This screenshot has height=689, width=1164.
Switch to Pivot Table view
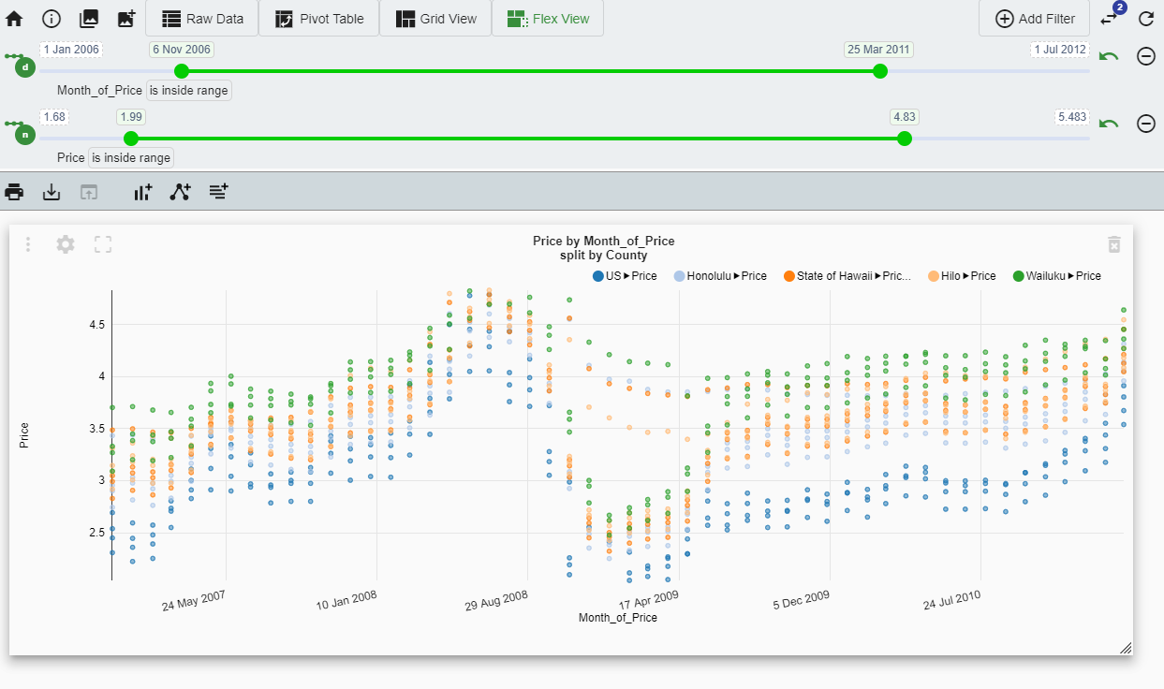tap(318, 19)
